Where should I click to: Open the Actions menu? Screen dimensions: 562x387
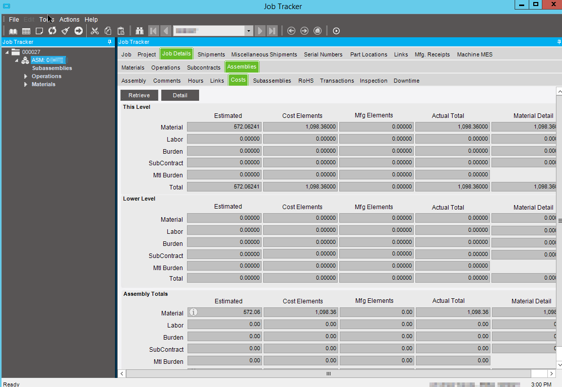click(x=69, y=19)
